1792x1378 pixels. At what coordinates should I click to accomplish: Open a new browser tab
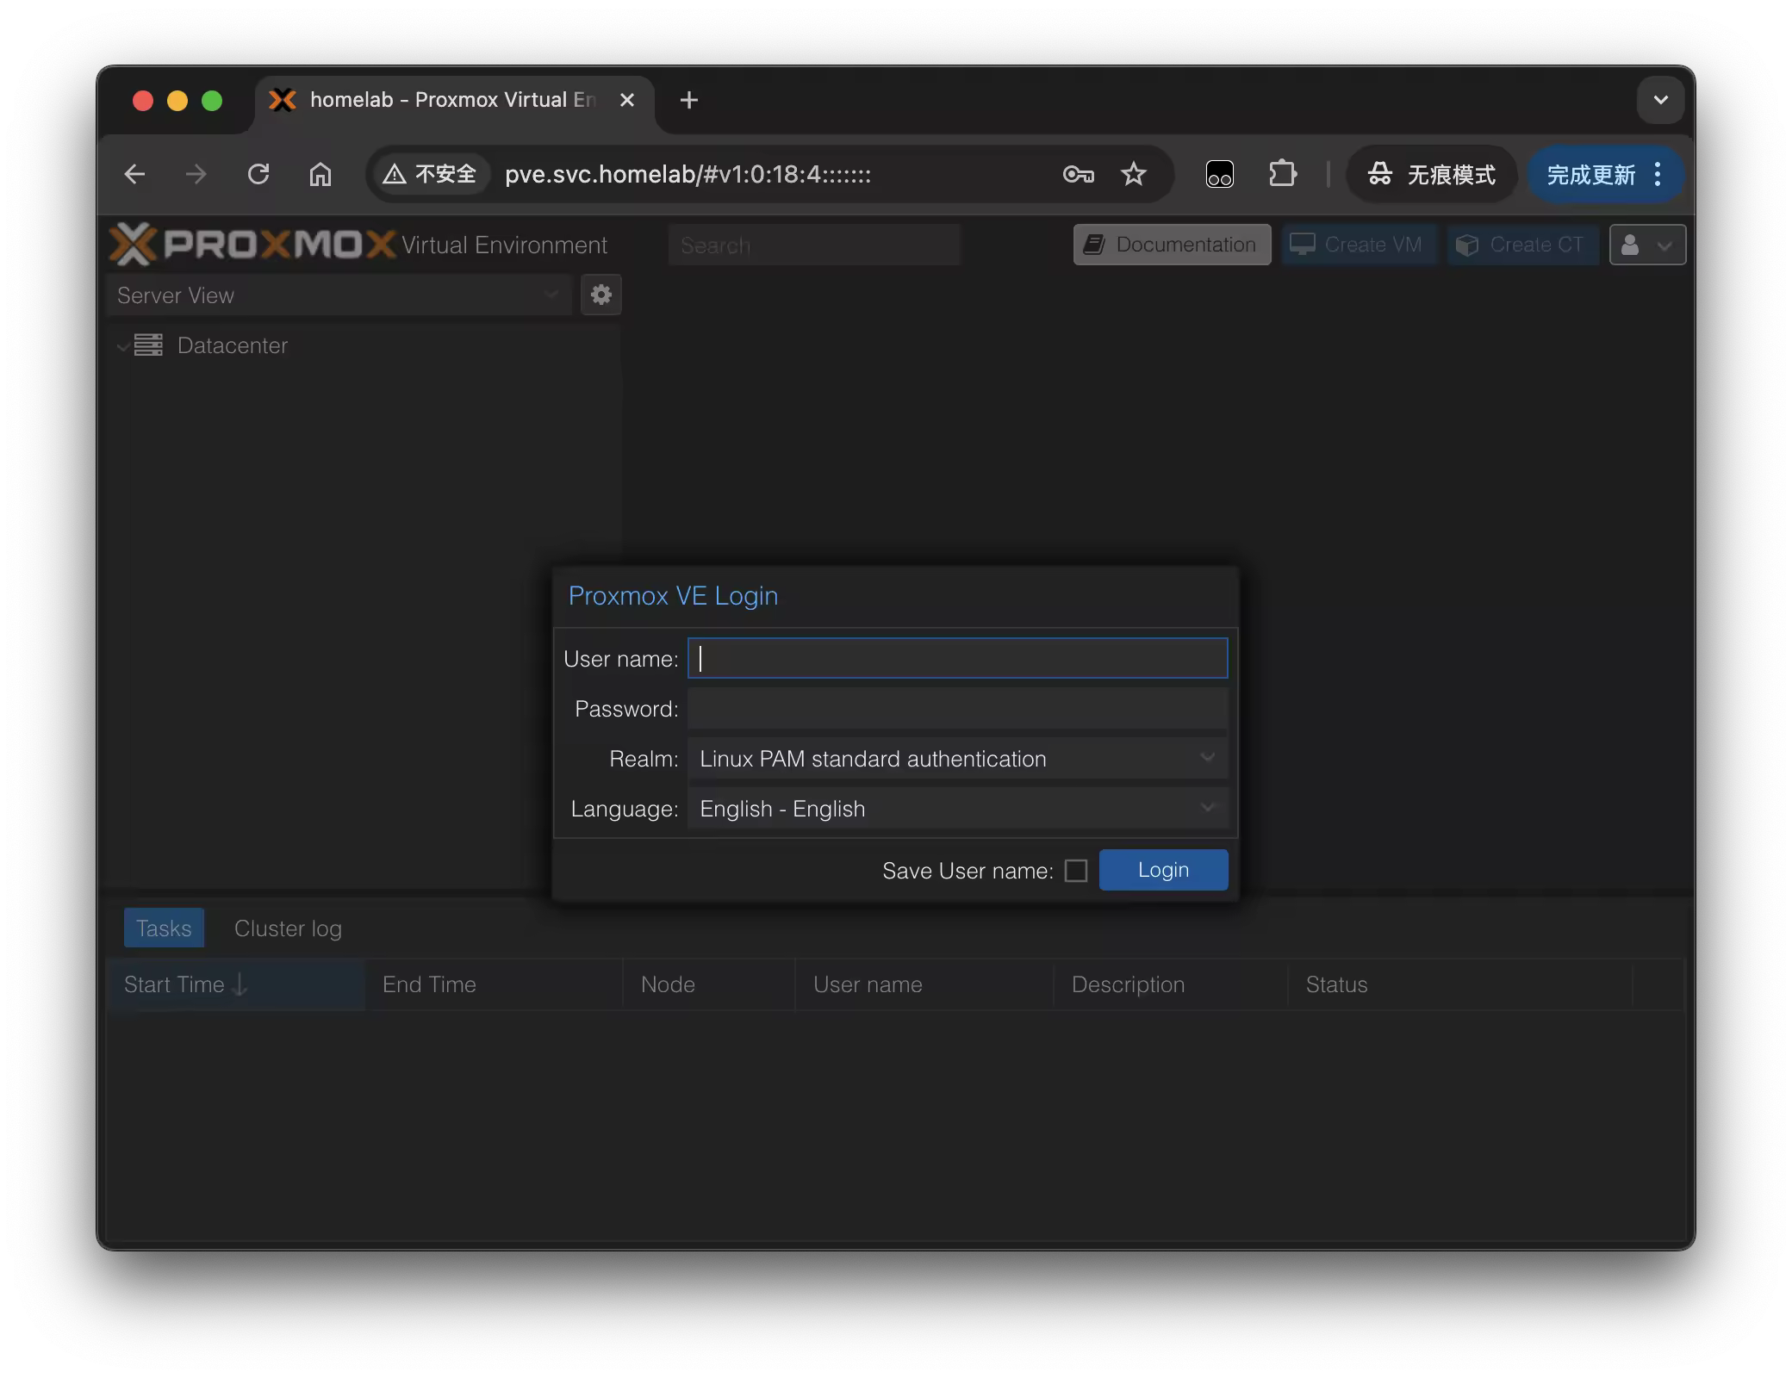(x=689, y=100)
